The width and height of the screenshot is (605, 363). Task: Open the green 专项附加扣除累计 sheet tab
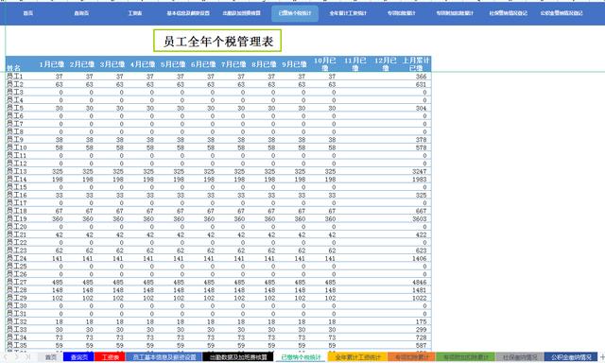coord(465,357)
